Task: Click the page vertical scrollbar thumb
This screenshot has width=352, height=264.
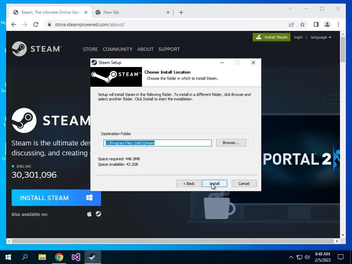Action: (x=343, y=49)
